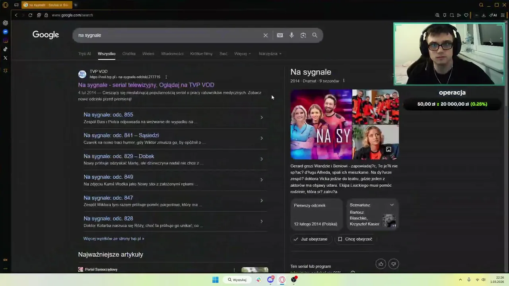
Task: Open the Na sygnale poster image
Action: coord(321,124)
